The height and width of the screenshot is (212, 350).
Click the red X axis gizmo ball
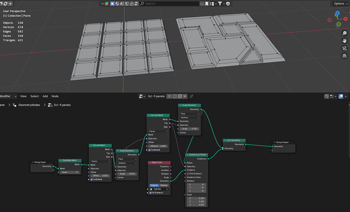click(x=346, y=19)
